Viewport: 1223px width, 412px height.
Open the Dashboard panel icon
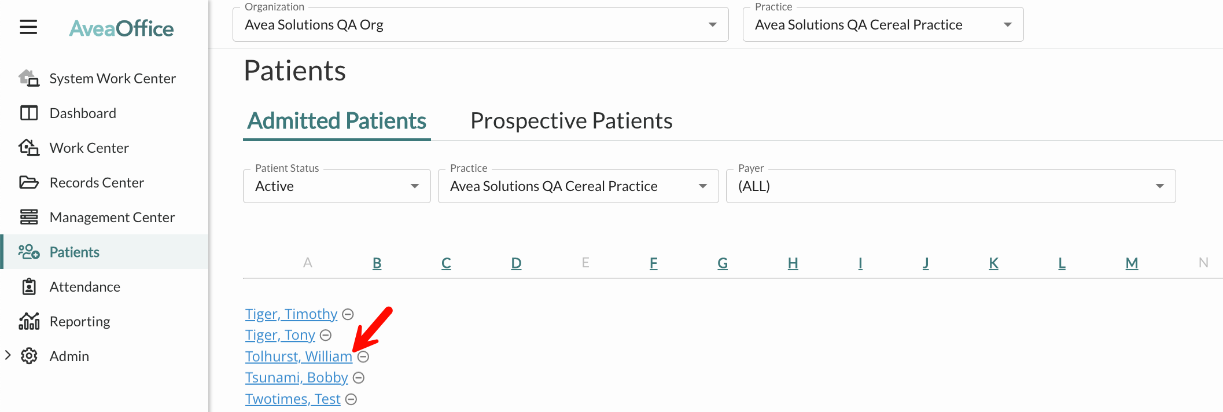click(x=29, y=113)
